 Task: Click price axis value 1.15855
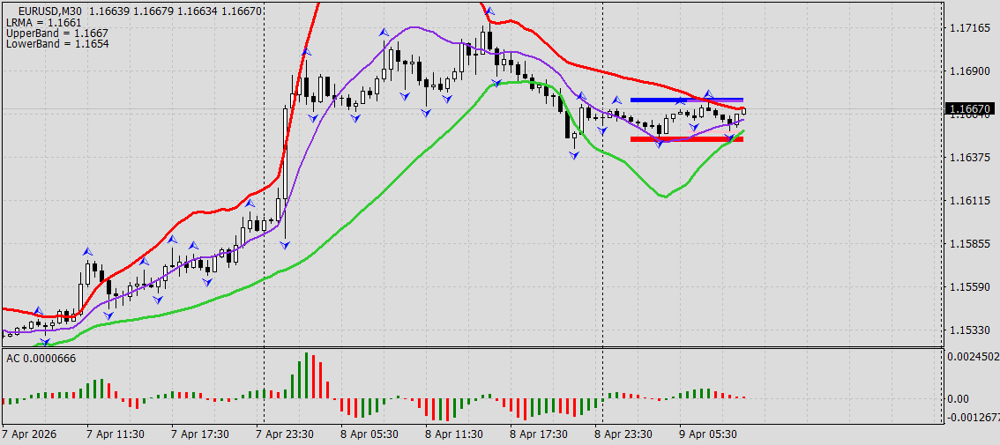pyautogui.click(x=969, y=243)
